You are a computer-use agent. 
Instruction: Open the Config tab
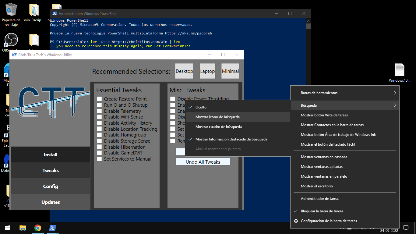51,186
